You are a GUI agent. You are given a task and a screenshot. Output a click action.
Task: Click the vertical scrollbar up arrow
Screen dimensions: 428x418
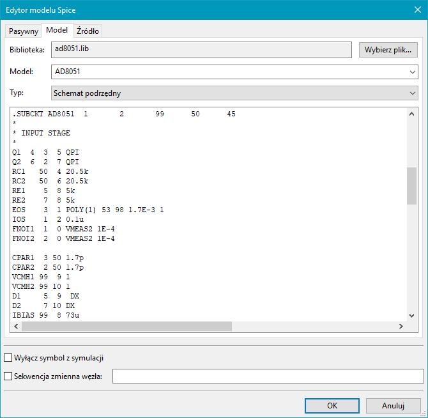[x=412, y=114]
